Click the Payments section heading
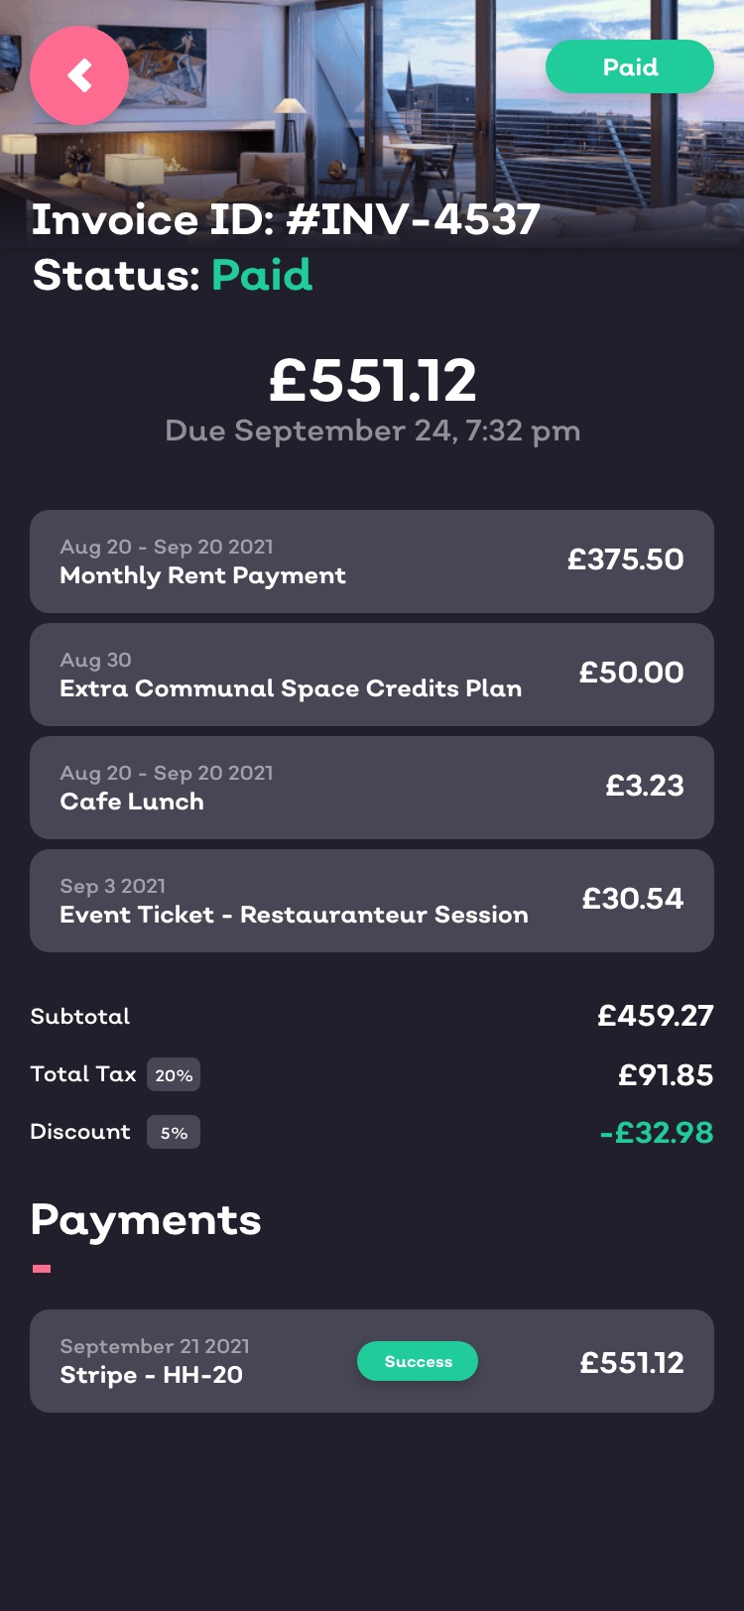Image resolution: width=744 pixels, height=1611 pixels. (x=146, y=1220)
